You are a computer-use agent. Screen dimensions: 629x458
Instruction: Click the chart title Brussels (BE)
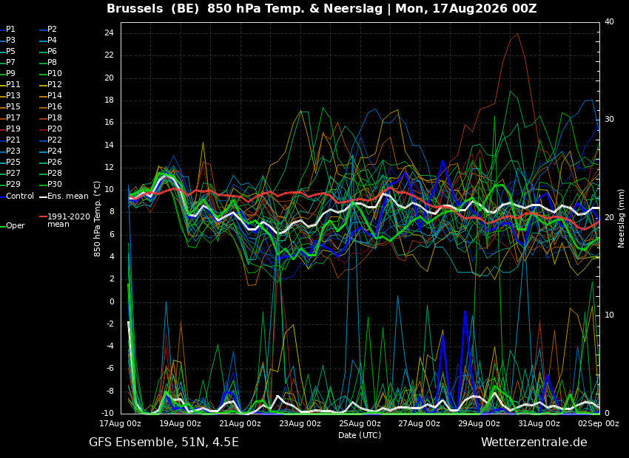[x=154, y=9]
